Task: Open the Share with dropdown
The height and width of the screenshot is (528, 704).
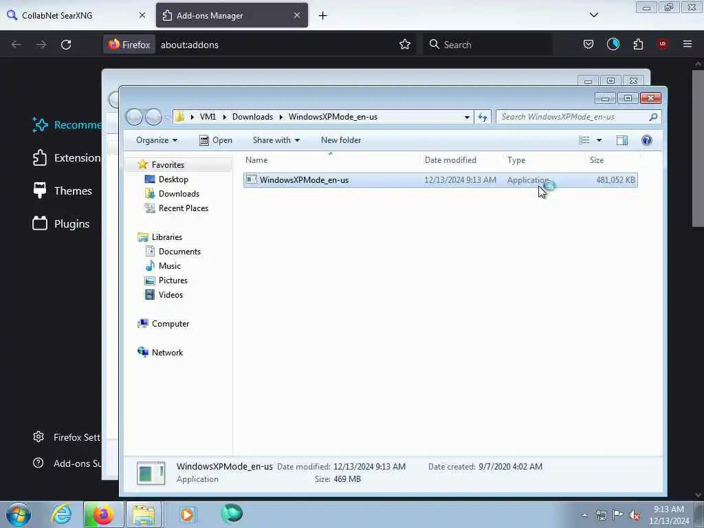Action: (x=276, y=140)
